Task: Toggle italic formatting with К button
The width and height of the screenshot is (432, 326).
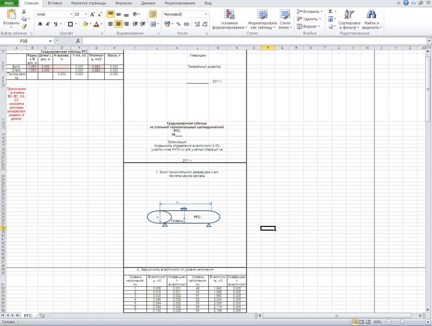Action: 48,24
